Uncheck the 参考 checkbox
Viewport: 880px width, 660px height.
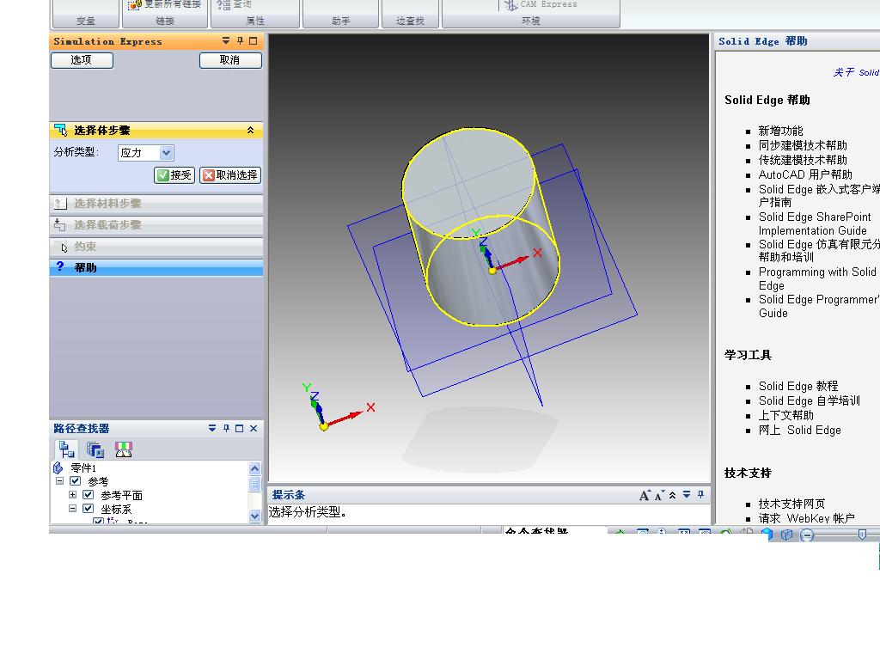click(x=76, y=481)
